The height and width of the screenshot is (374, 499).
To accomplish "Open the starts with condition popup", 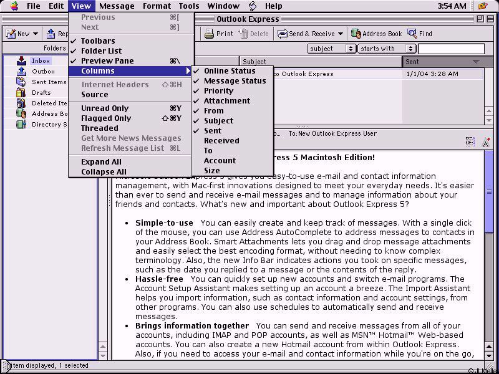I will [x=387, y=49].
